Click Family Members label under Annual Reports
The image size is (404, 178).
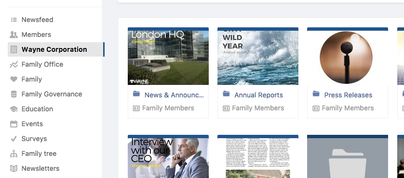click(x=258, y=108)
